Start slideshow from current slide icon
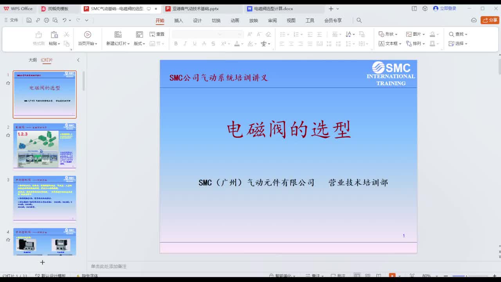 (x=88, y=34)
